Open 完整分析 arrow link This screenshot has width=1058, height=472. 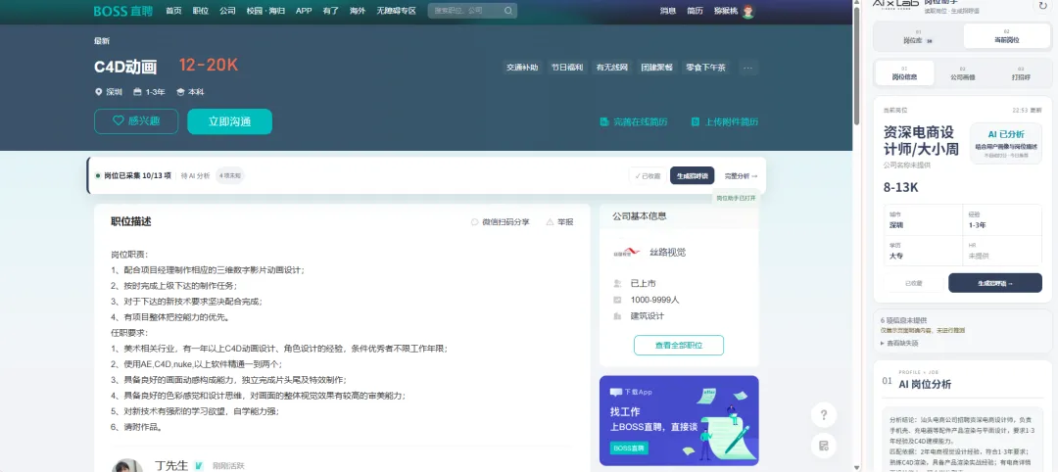coord(741,176)
